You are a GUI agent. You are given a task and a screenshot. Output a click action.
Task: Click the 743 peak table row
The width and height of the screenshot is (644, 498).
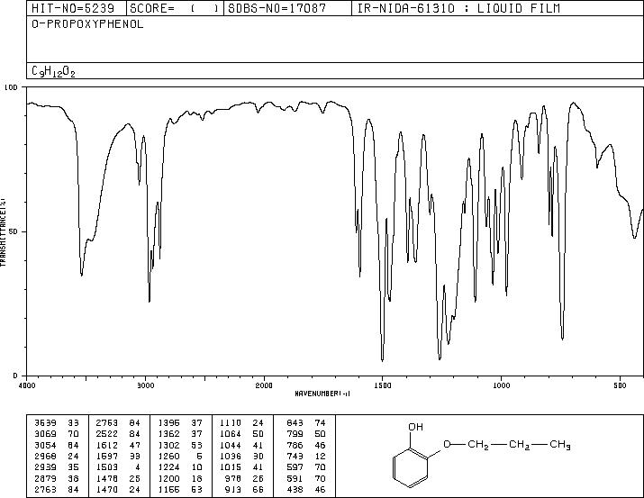click(x=305, y=456)
